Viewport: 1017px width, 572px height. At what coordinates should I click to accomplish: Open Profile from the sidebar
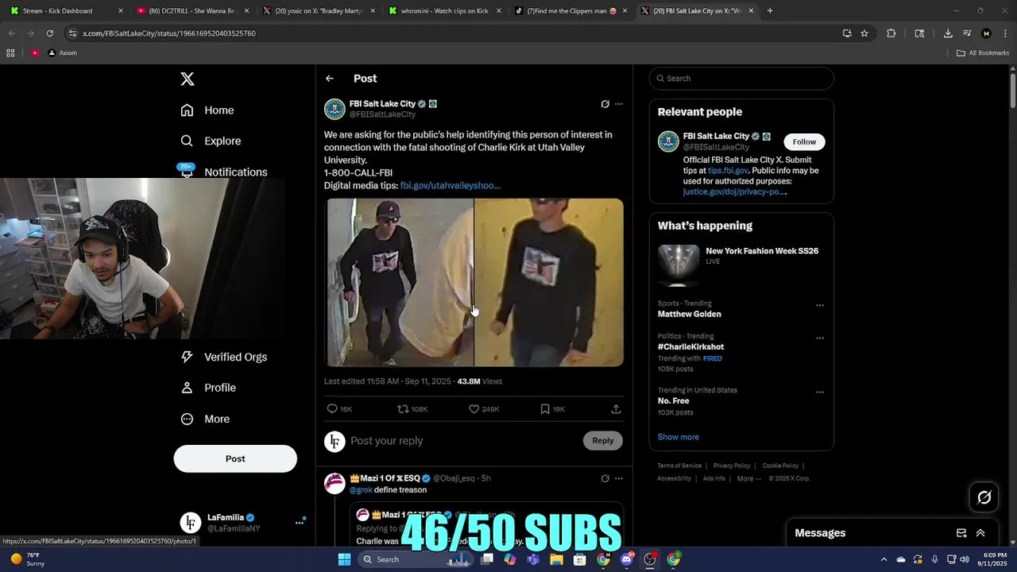click(x=208, y=388)
